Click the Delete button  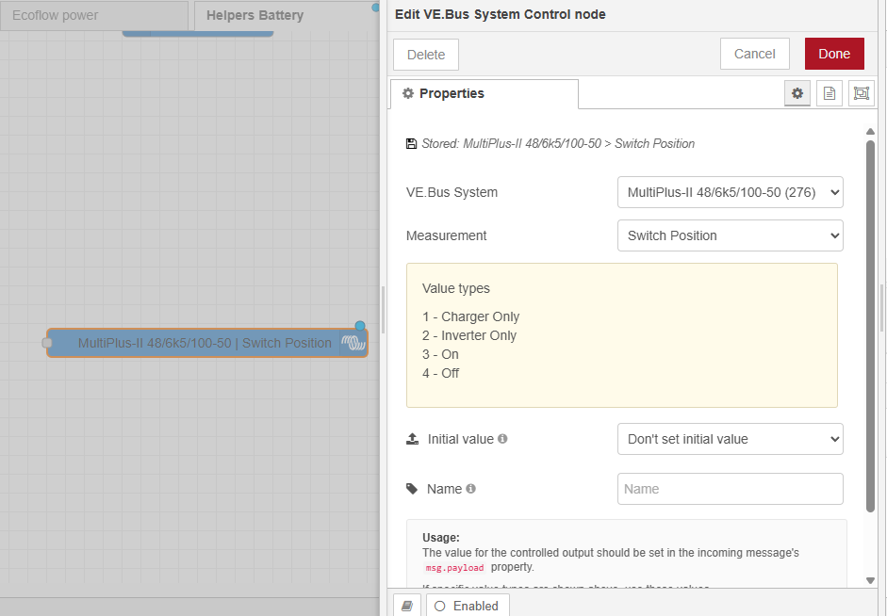tap(426, 55)
